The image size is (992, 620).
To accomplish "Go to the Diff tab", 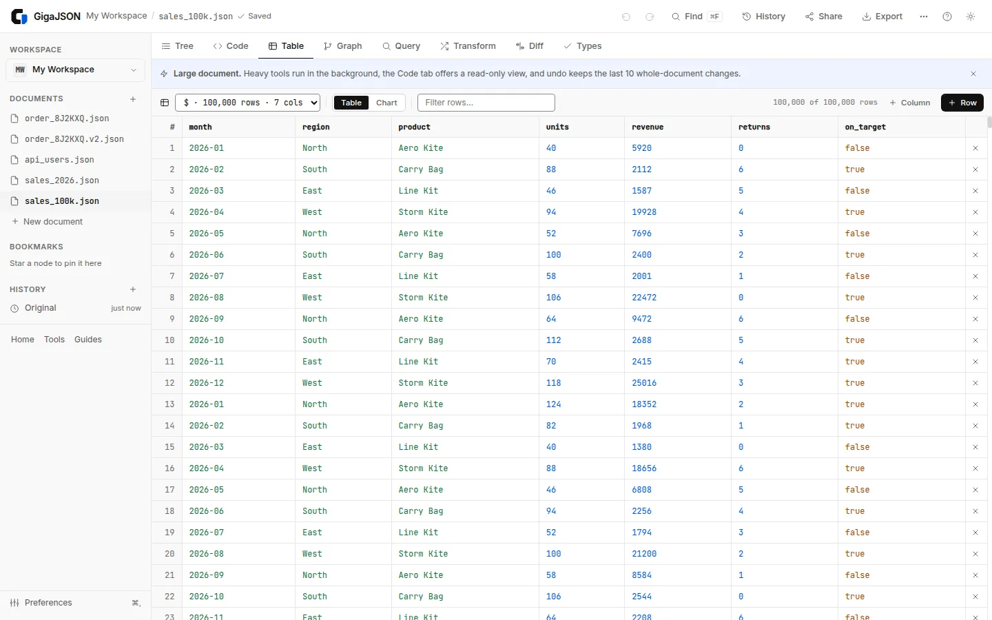I will click(530, 46).
